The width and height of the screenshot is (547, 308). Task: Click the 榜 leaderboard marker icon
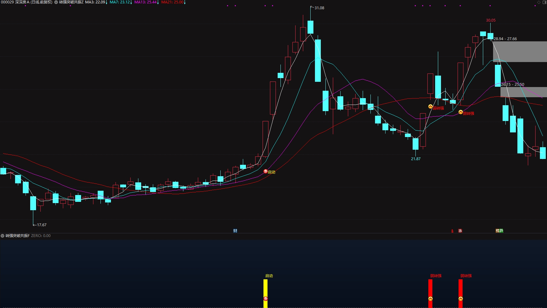(497, 231)
